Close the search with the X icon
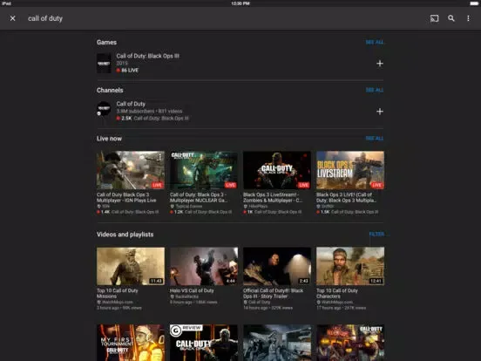This screenshot has height=361, width=481. pos(12,18)
